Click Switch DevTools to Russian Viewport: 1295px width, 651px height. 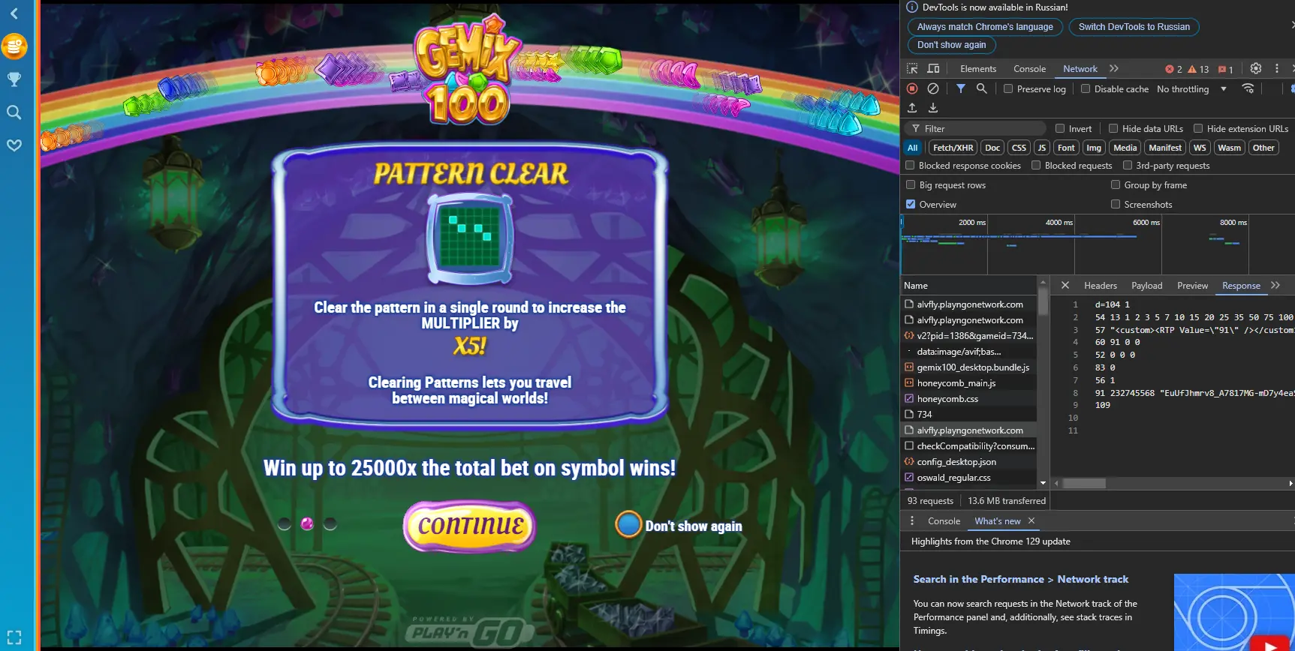point(1134,26)
